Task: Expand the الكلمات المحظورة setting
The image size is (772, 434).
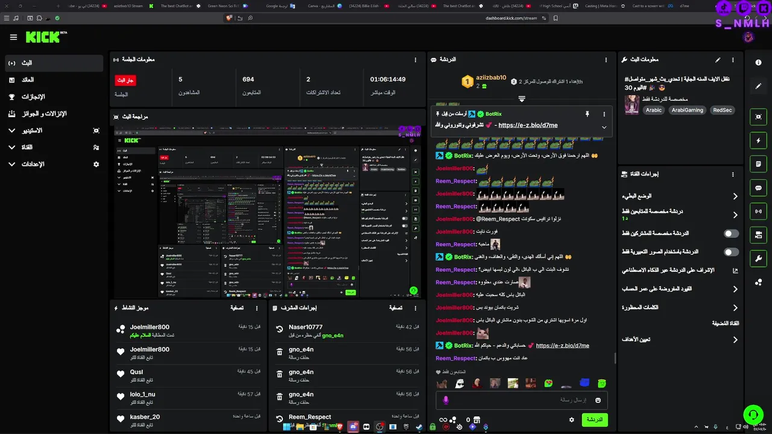Action: [x=735, y=307]
